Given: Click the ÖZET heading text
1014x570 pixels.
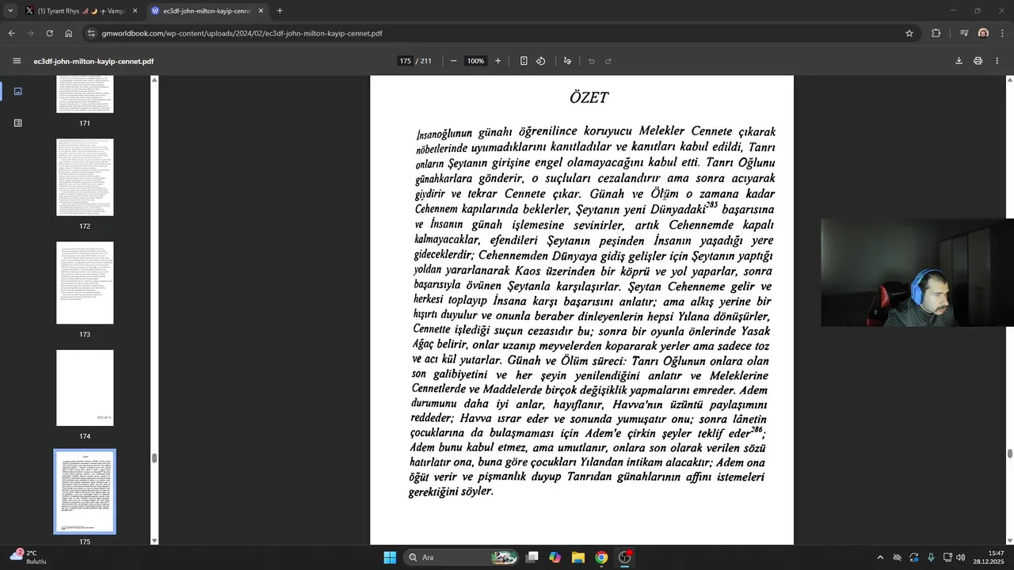Looking at the screenshot, I should point(589,97).
